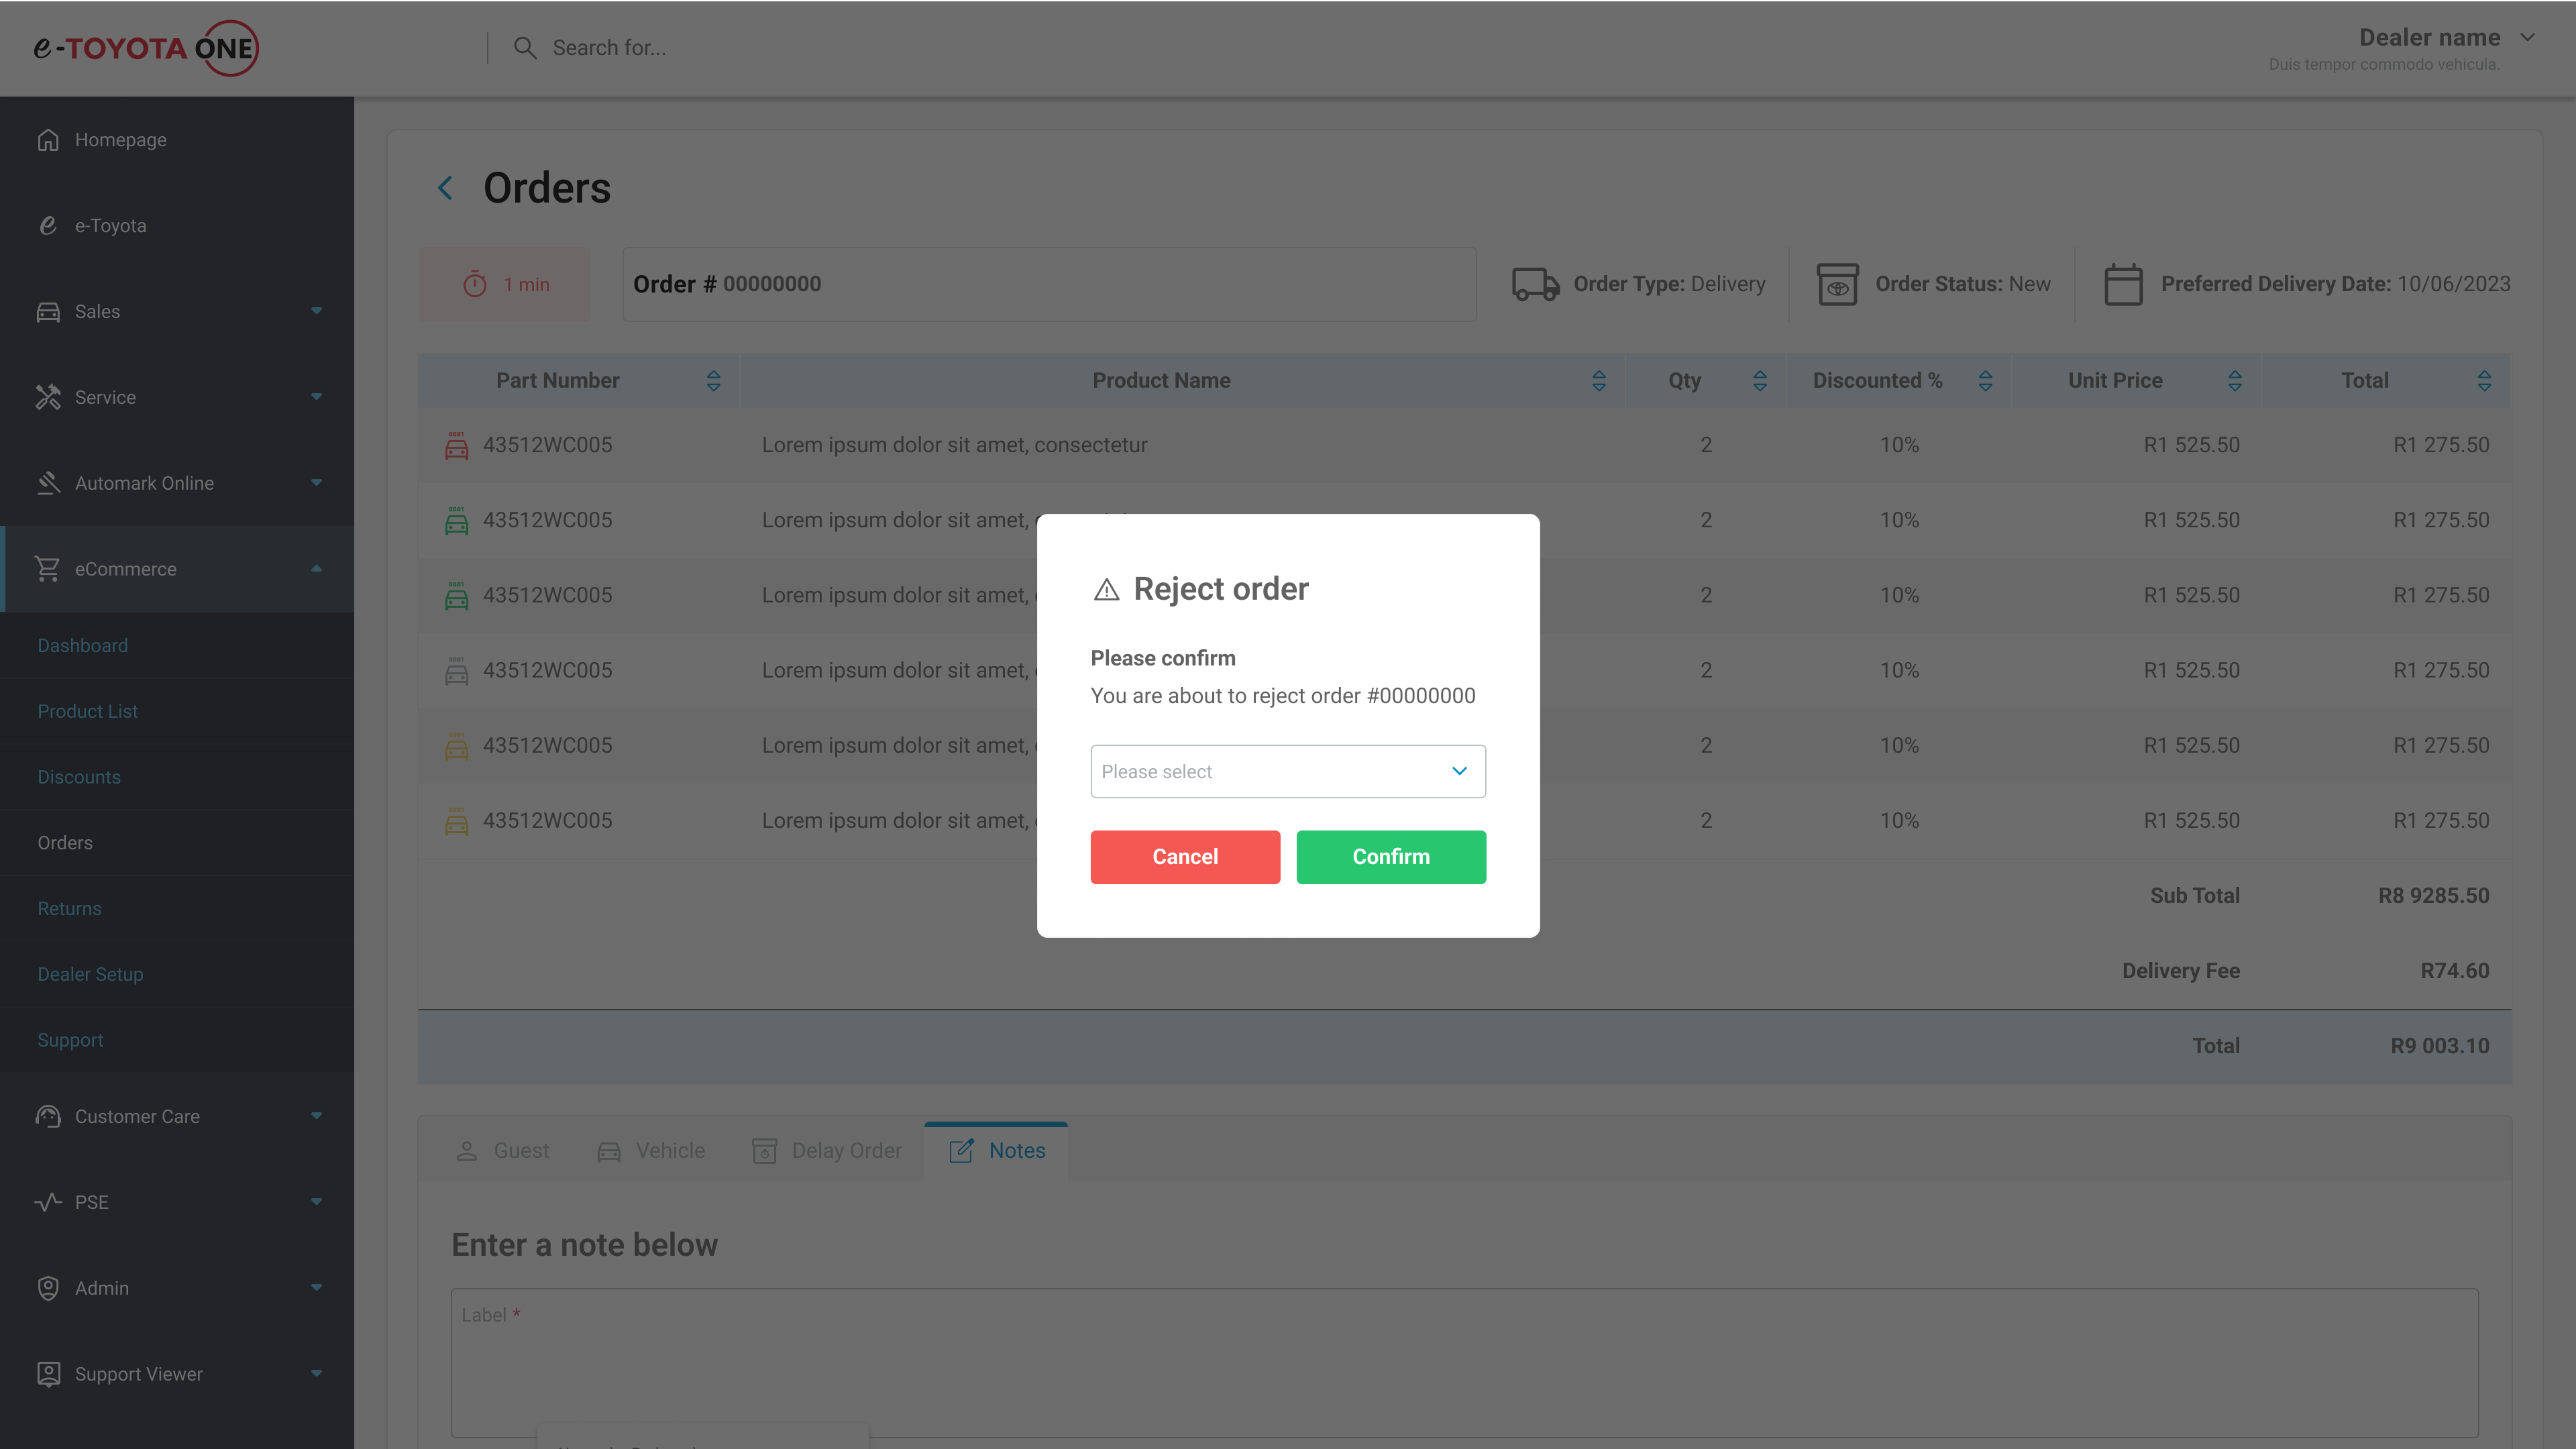Open the Product List menu item
Screen dimensions: 2576x1449
[88, 711]
